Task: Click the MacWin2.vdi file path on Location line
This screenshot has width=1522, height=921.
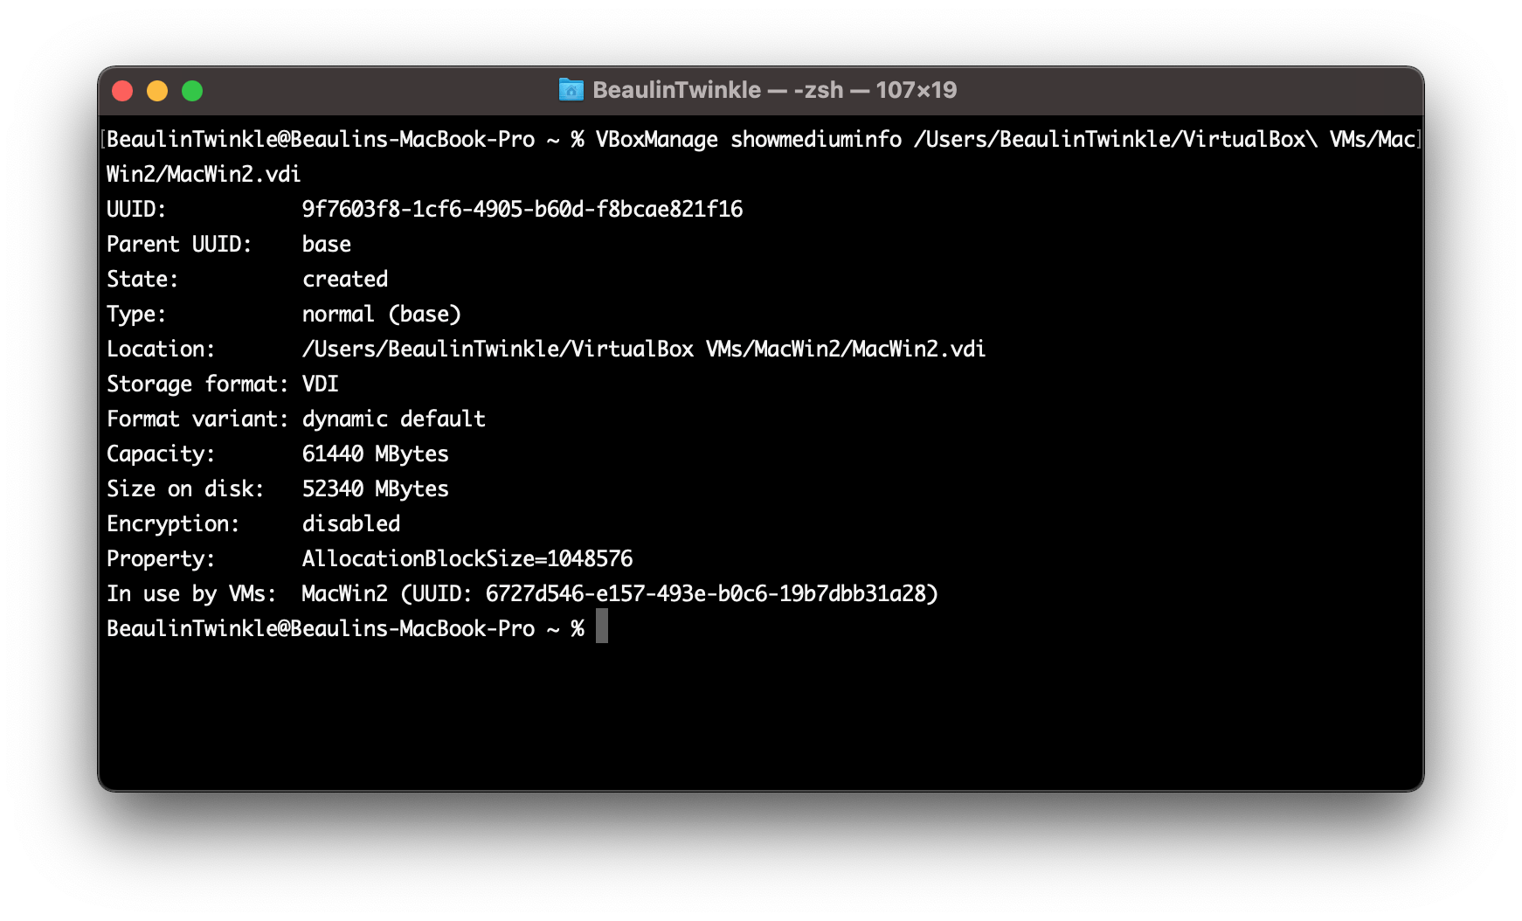Action: [643, 349]
